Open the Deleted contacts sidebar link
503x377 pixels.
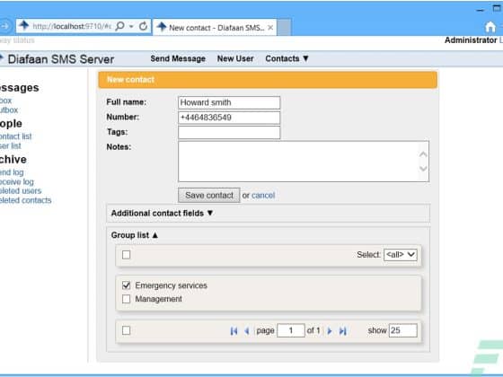25,200
